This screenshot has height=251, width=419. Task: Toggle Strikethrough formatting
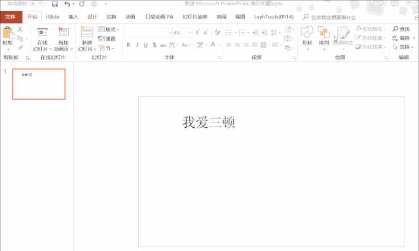(163, 45)
